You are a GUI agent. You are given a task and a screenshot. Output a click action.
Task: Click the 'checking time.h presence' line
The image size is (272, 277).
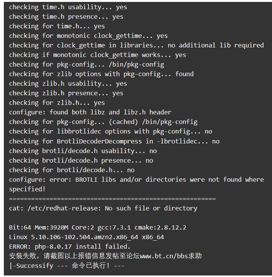(66, 17)
